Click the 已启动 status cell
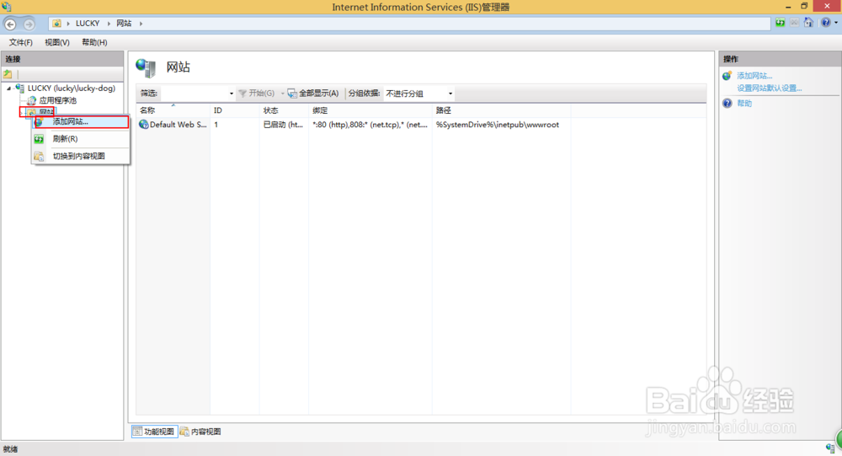Viewport: 842px width, 456px height. tap(283, 125)
